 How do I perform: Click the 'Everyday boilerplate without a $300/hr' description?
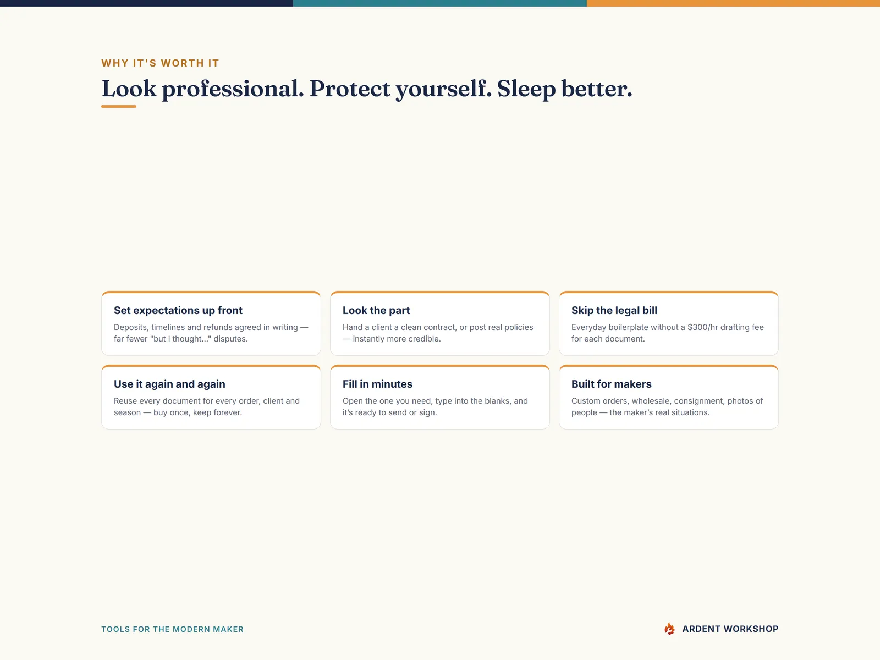pyautogui.click(x=668, y=333)
